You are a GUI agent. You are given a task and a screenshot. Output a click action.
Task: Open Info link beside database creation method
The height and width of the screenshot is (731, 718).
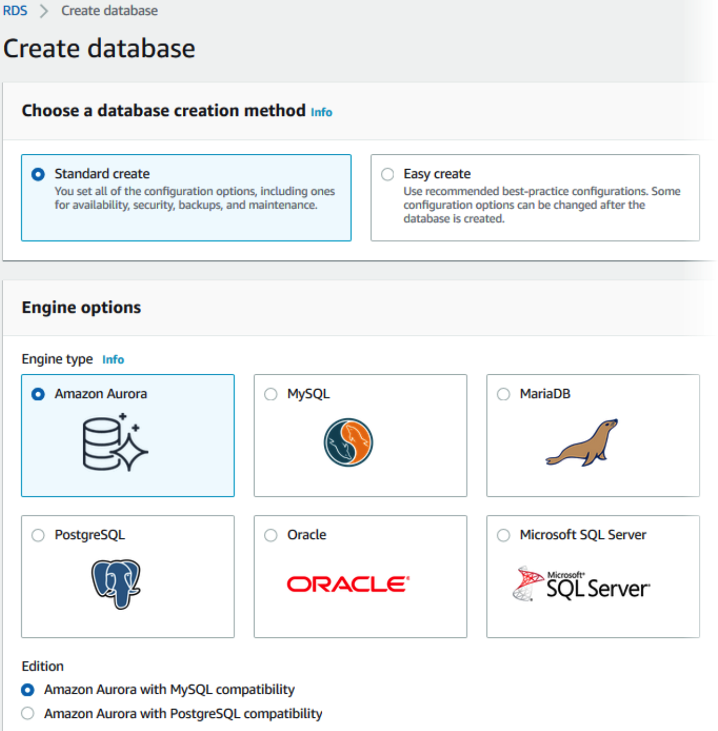pyautogui.click(x=321, y=112)
